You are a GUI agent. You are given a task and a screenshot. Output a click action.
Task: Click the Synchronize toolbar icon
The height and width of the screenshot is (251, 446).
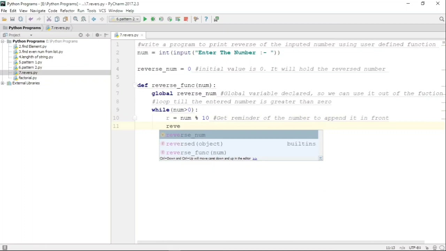tap(21, 19)
